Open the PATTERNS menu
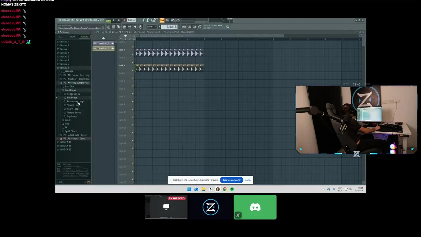 pyautogui.click(x=75, y=20)
